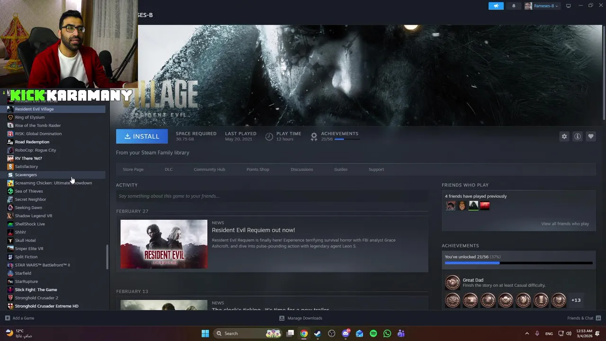
Task: Open the Achievements header stat
Action: (334, 136)
